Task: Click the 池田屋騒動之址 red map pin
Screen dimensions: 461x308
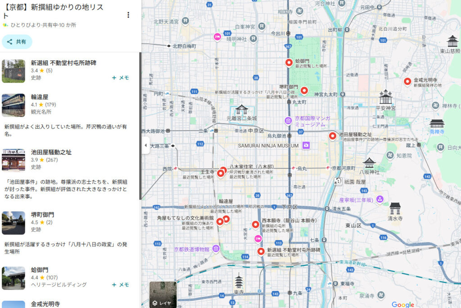Action: (333, 136)
